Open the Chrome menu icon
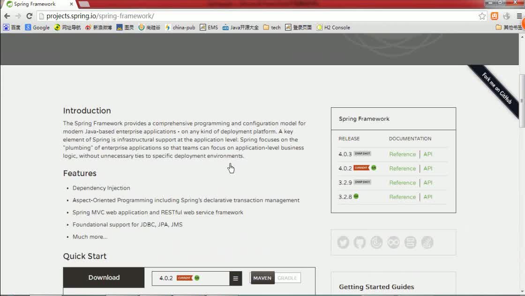The image size is (525, 296). (x=519, y=16)
